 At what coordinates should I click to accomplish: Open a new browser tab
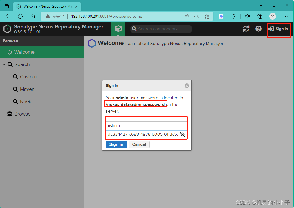[x=86, y=6]
